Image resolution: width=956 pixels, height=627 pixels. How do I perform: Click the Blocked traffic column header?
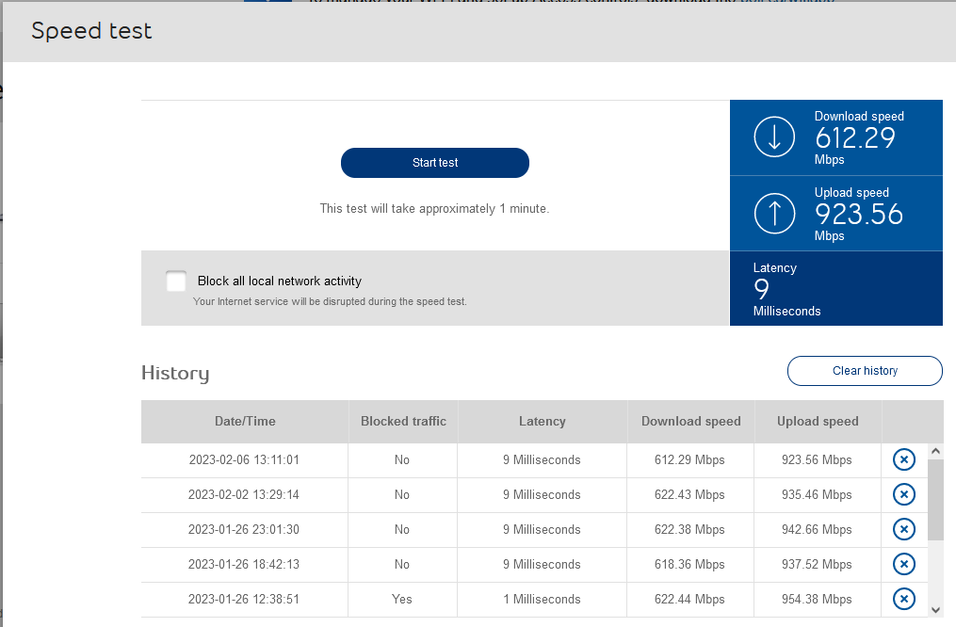[403, 422]
